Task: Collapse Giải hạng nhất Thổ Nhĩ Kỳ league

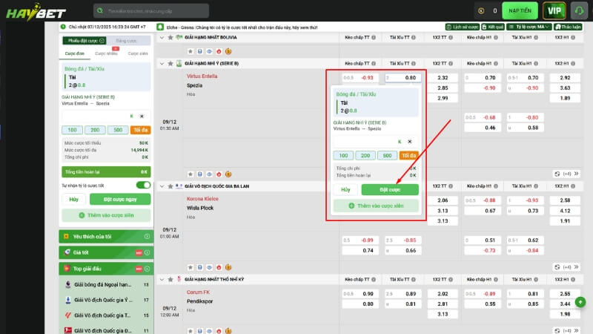Action: tap(162, 280)
